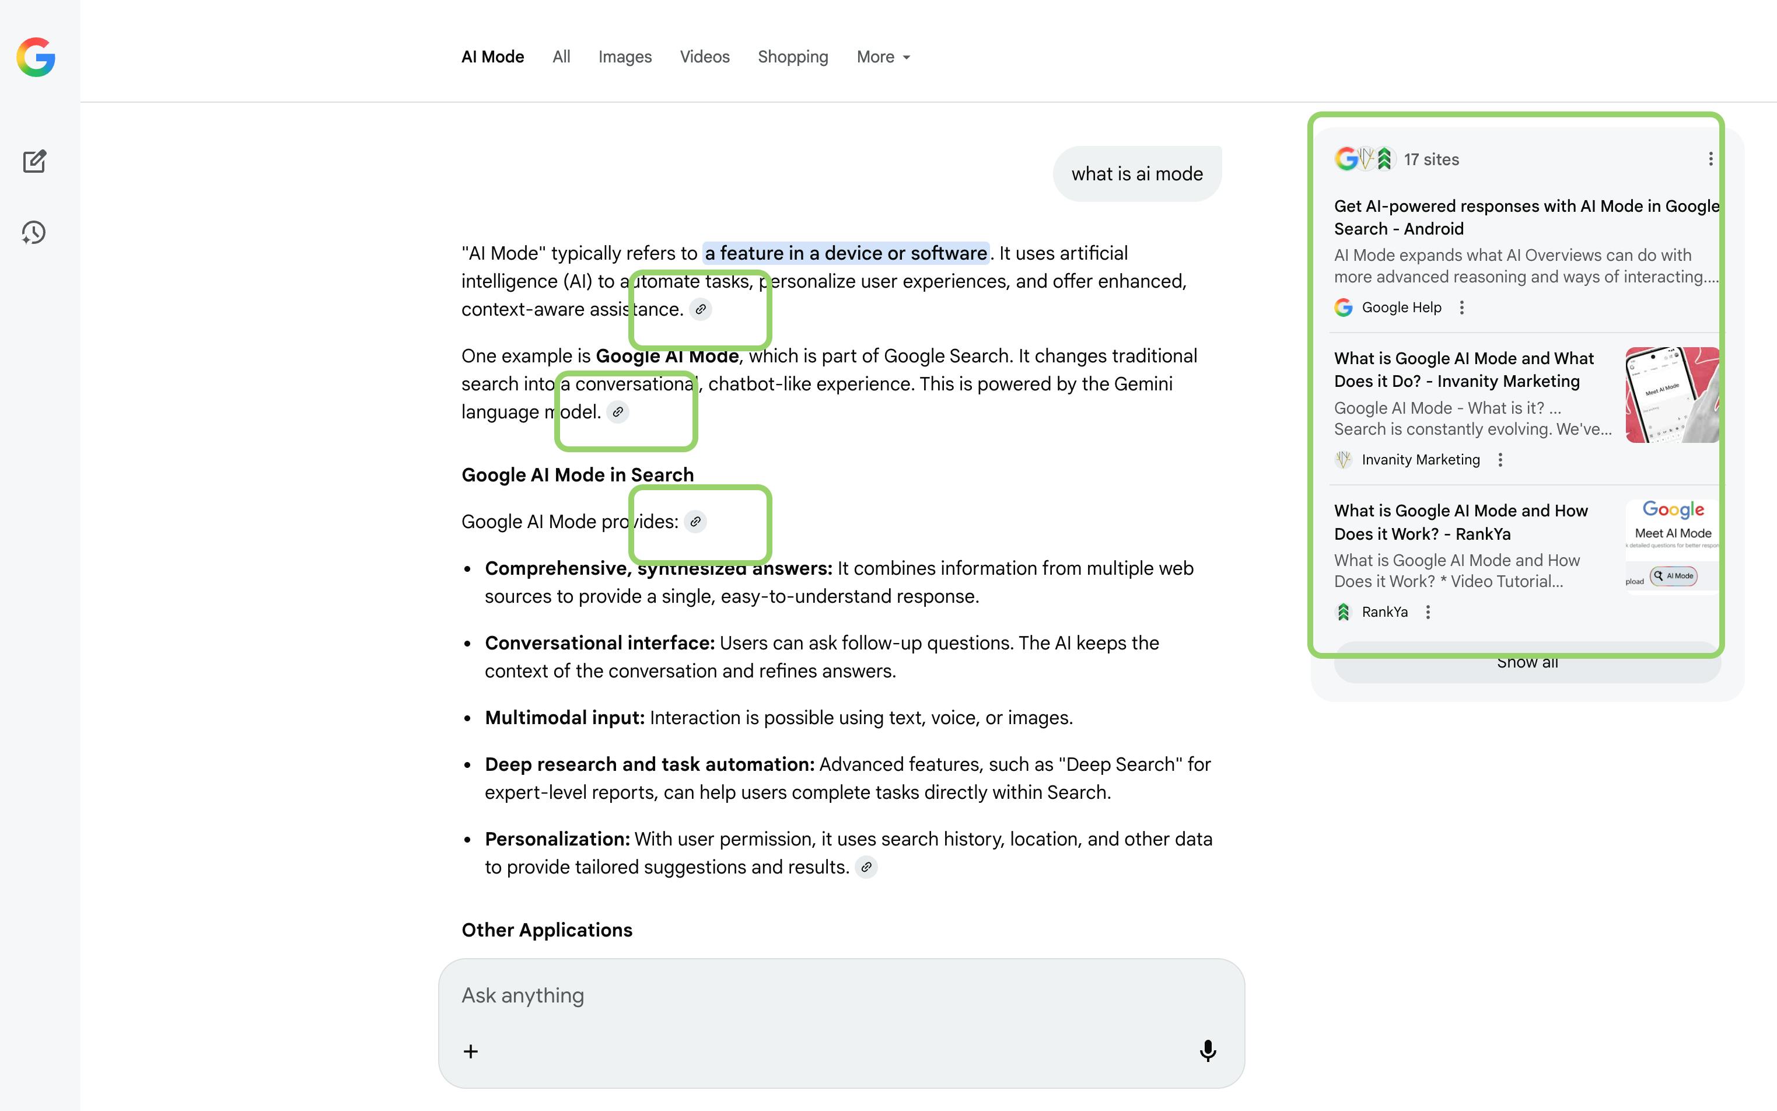Click the Ask anything input field
Viewport: 1777px width, 1111px height.
pos(808,995)
